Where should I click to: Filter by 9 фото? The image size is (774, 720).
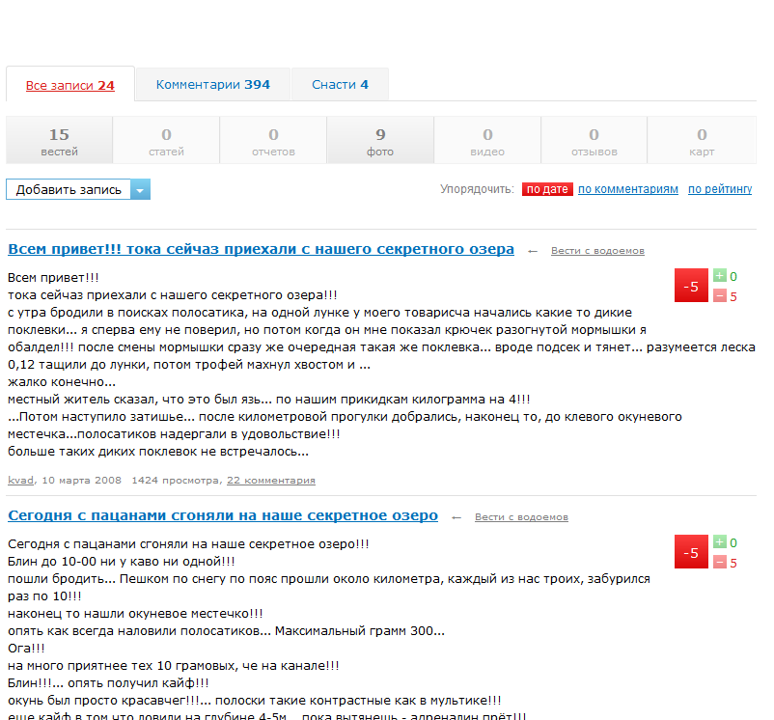pyautogui.click(x=380, y=141)
